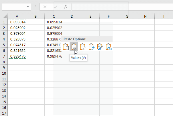Open the Name Box dropdown arrow
The image size is (173, 116).
click(x=28, y=7)
